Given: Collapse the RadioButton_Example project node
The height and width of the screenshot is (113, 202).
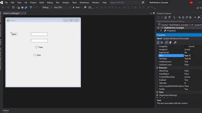Looking at the screenshot, I should pyautogui.click(x=158, y=28).
